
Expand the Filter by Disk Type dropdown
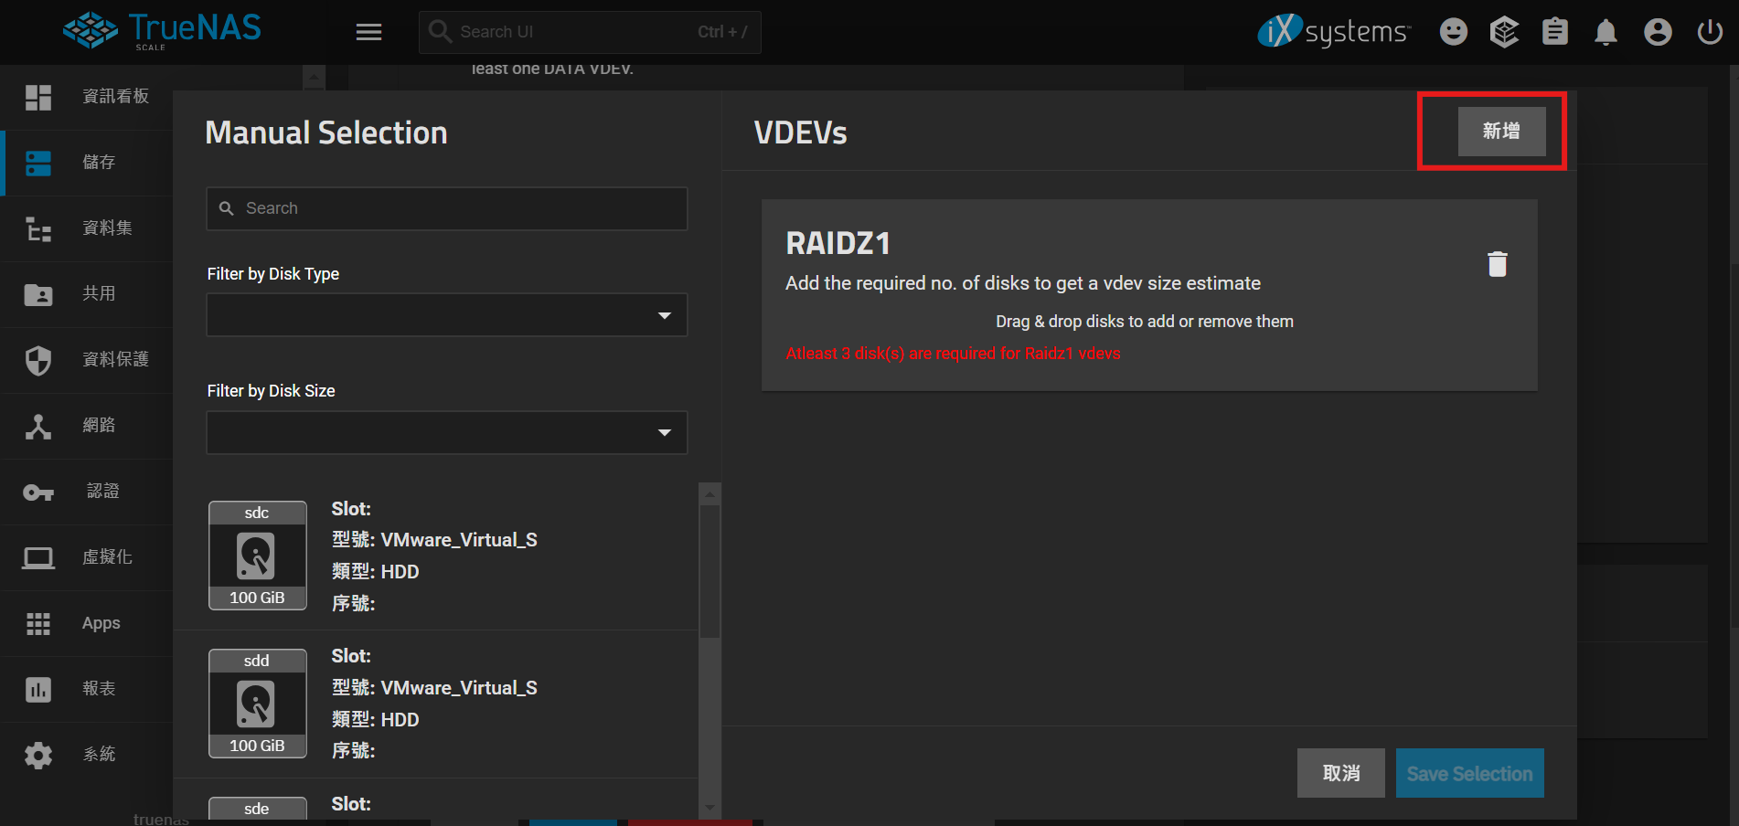[446, 315]
